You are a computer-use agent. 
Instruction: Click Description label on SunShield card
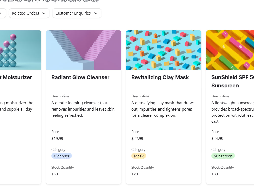(220, 96)
